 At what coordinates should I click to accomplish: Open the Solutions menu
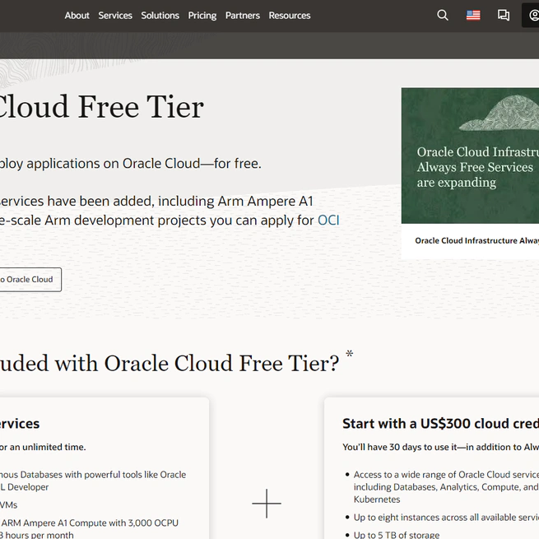(160, 16)
